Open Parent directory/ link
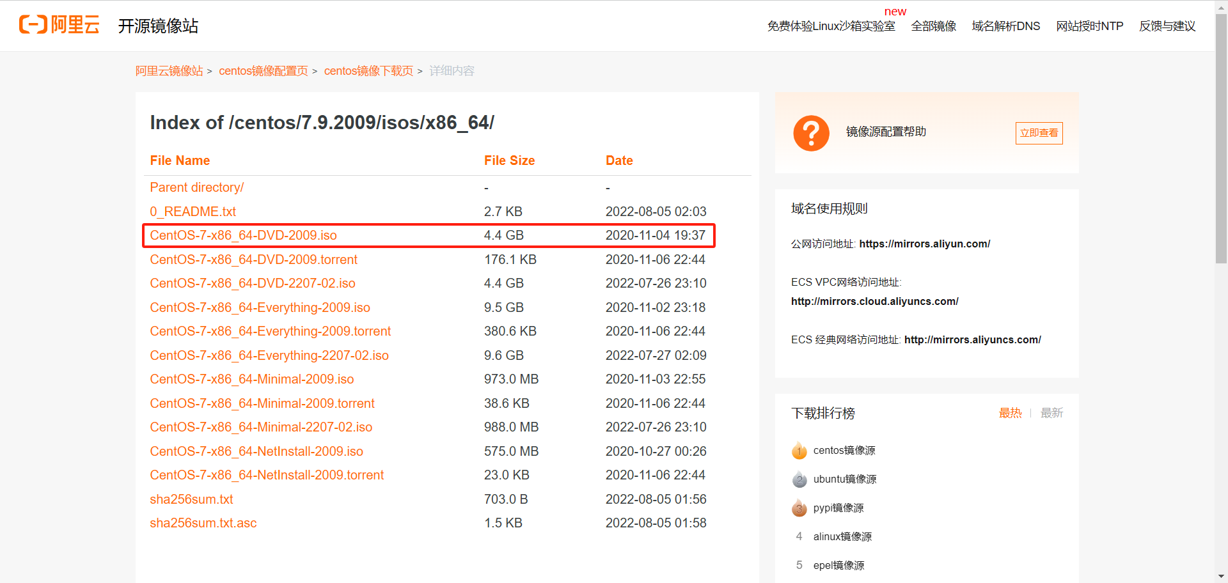The height and width of the screenshot is (583, 1228). (x=196, y=187)
